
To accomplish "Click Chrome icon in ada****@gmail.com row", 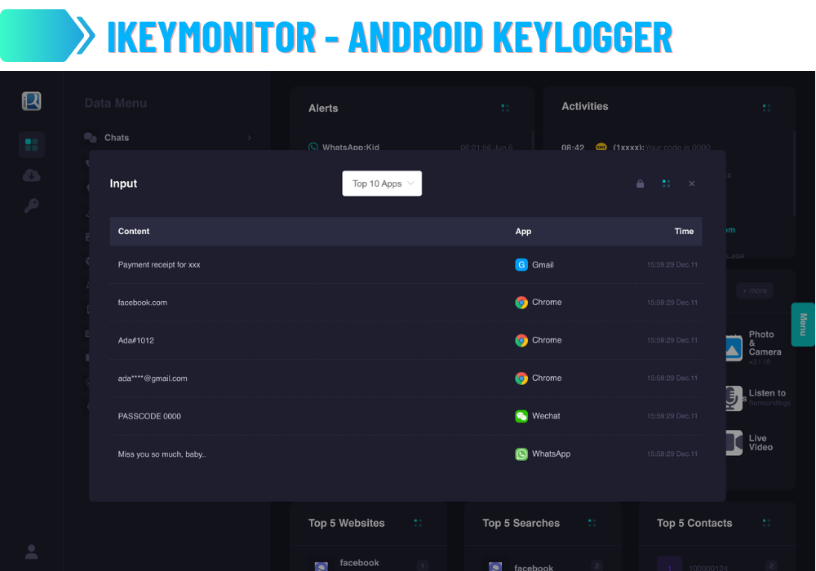I will (521, 378).
